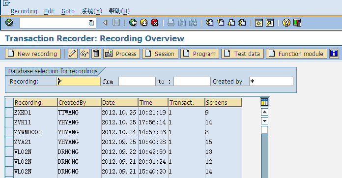
Task: Select row selector for VL02N 2012.09.22
Action: tap(9, 151)
